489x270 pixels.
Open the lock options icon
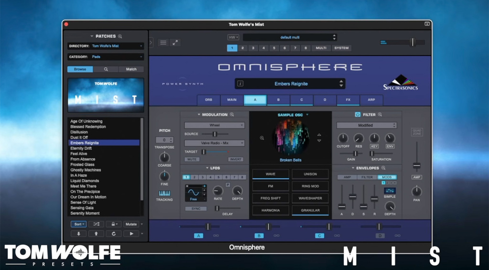coord(114,224)
